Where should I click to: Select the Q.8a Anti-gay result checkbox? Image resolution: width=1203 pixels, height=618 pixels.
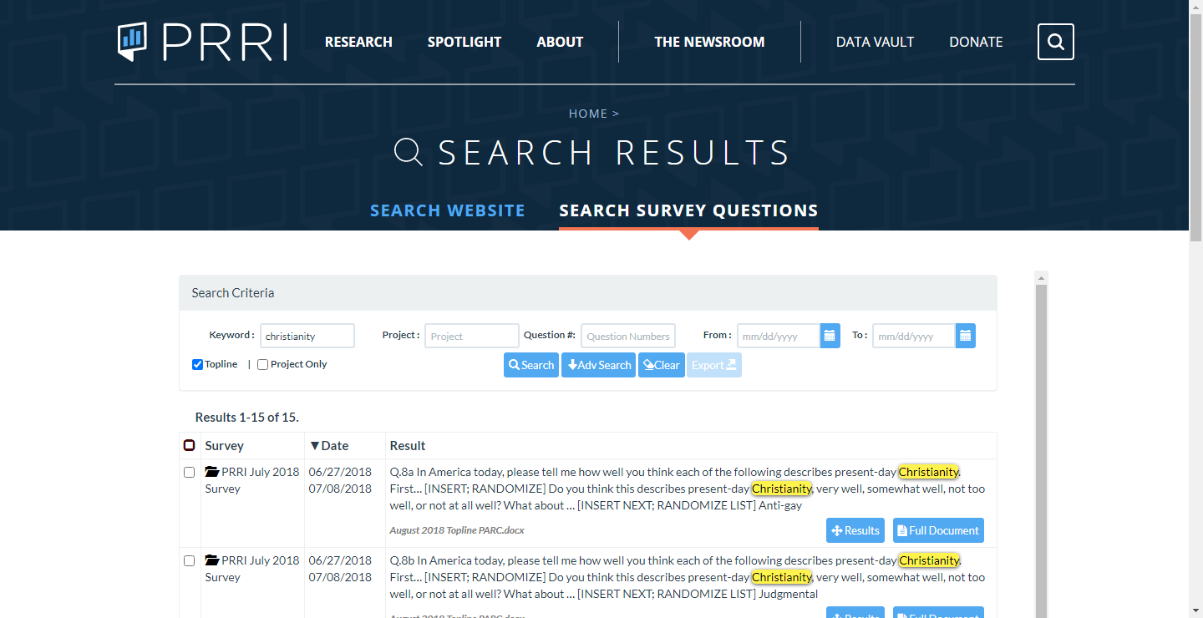click(189, 472)
